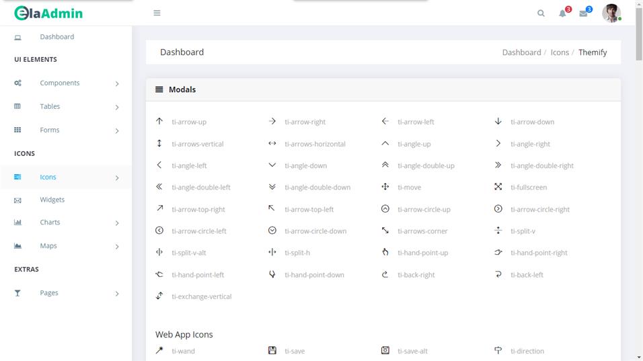The width and height of the screenshot is (643, 361).
Task: Click the ti-exchange-vertical icon
Action: point(159,296)
